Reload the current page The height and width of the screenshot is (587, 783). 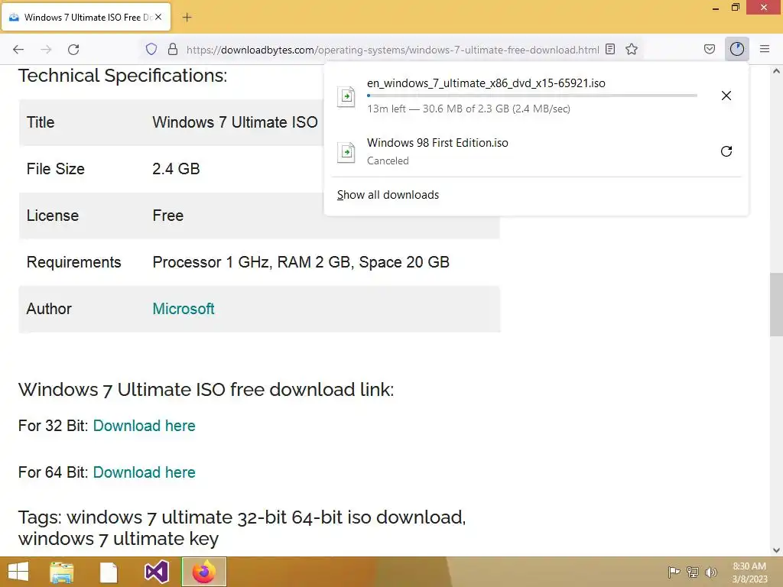pyautogui.click(x=73, y=50)
